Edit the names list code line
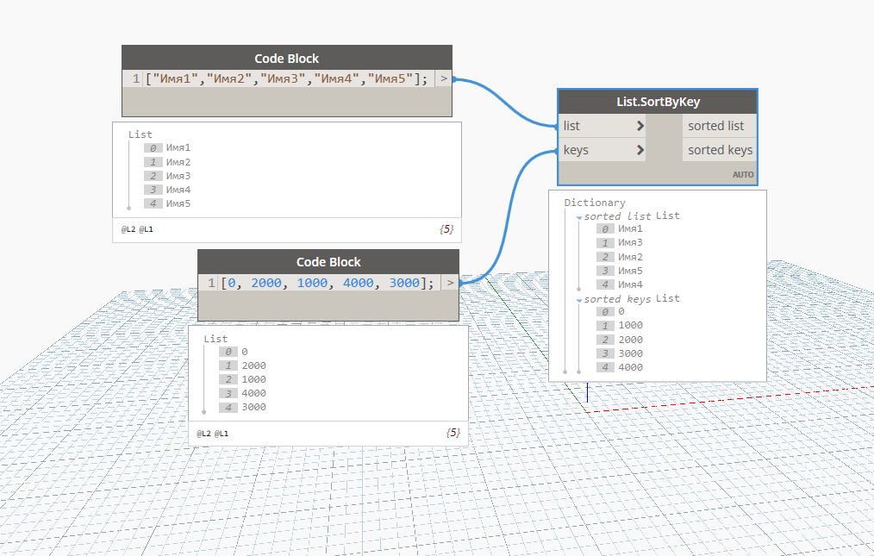The width and height of the screenshot is (874, 556). click(286, 78)
